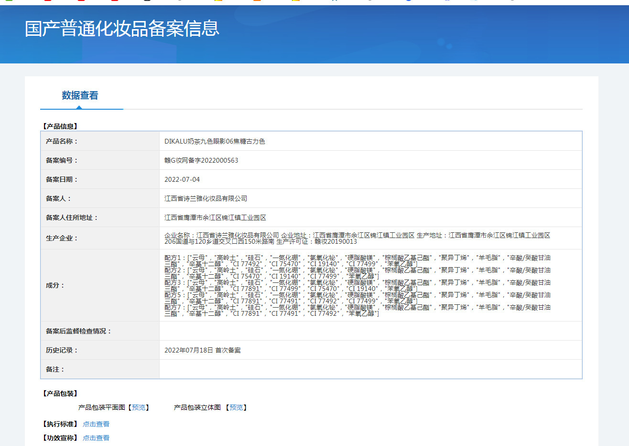Select record number 赣G妆网备字2022000563
This screenshot has height=446, width=629.
click(201, 160)
